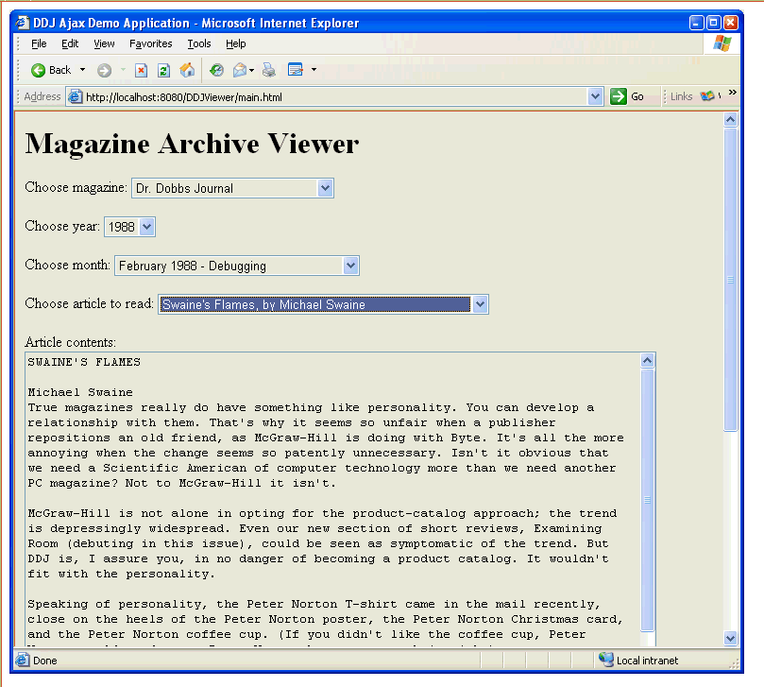764x687 pixels.
Task: Open the Tools menu
Action: (x=198, y=43)
